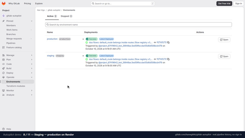Expand the Code section chevron
Image resolution: width=245 pixels, height=138 pixels.
click(x=32, y=64)
